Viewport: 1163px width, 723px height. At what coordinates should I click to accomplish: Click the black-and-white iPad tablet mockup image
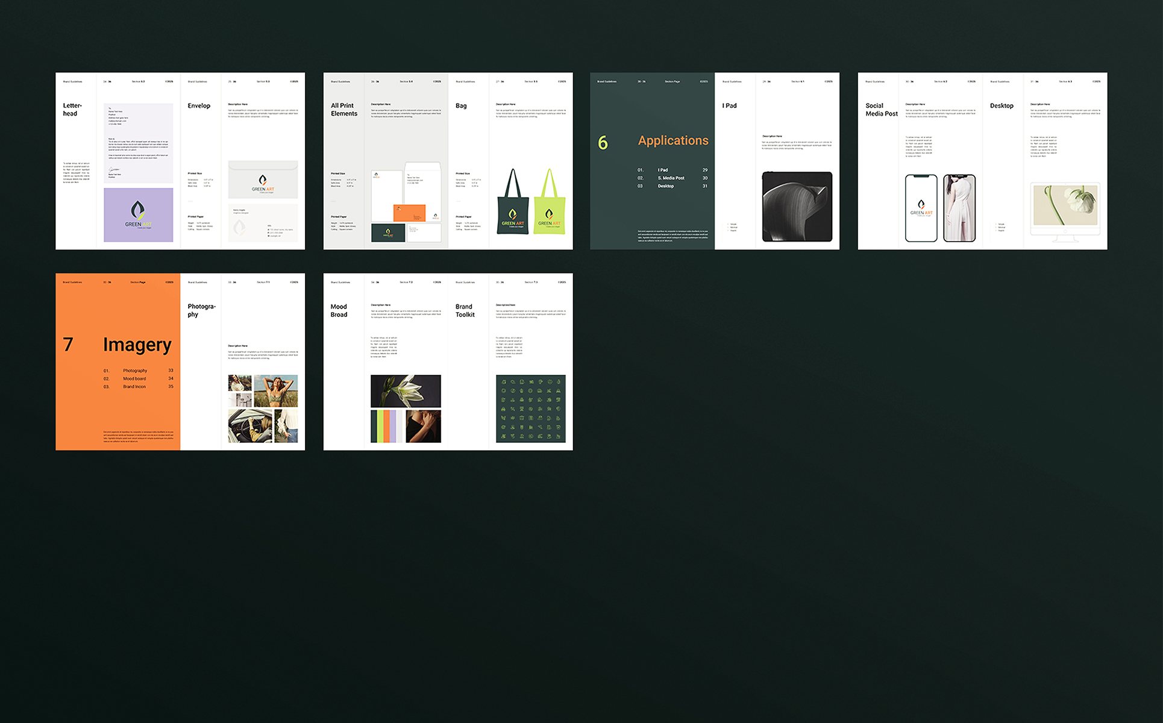pos(797,207)
